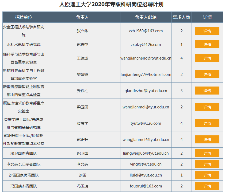
Task: Select email fguorui@163.com
Action: (x=146, y=186)
